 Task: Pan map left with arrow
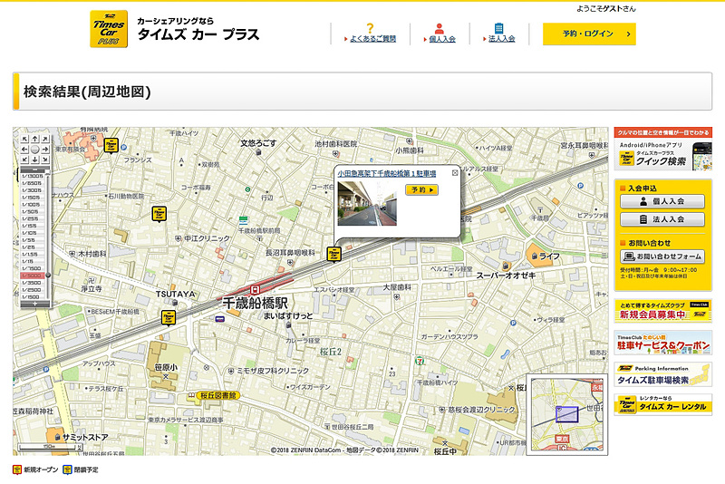pos(25,150)
